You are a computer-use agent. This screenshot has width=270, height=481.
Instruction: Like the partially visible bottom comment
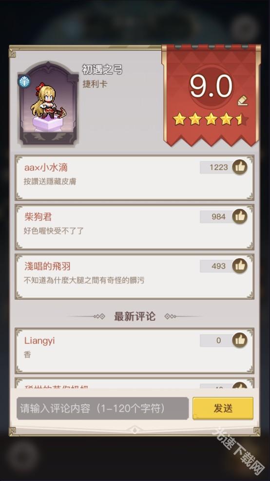[x=240, y=386]
